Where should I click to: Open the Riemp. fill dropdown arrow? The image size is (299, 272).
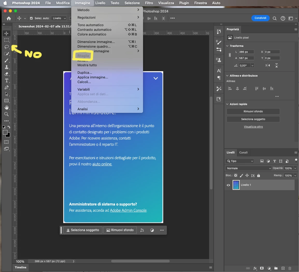tap(295, 176)
